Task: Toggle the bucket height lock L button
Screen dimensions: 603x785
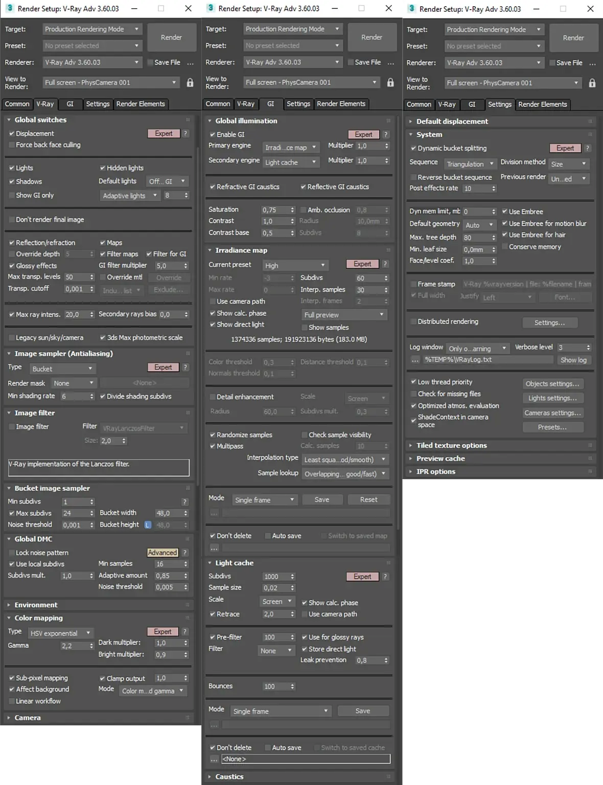Action: click(148, 525)
